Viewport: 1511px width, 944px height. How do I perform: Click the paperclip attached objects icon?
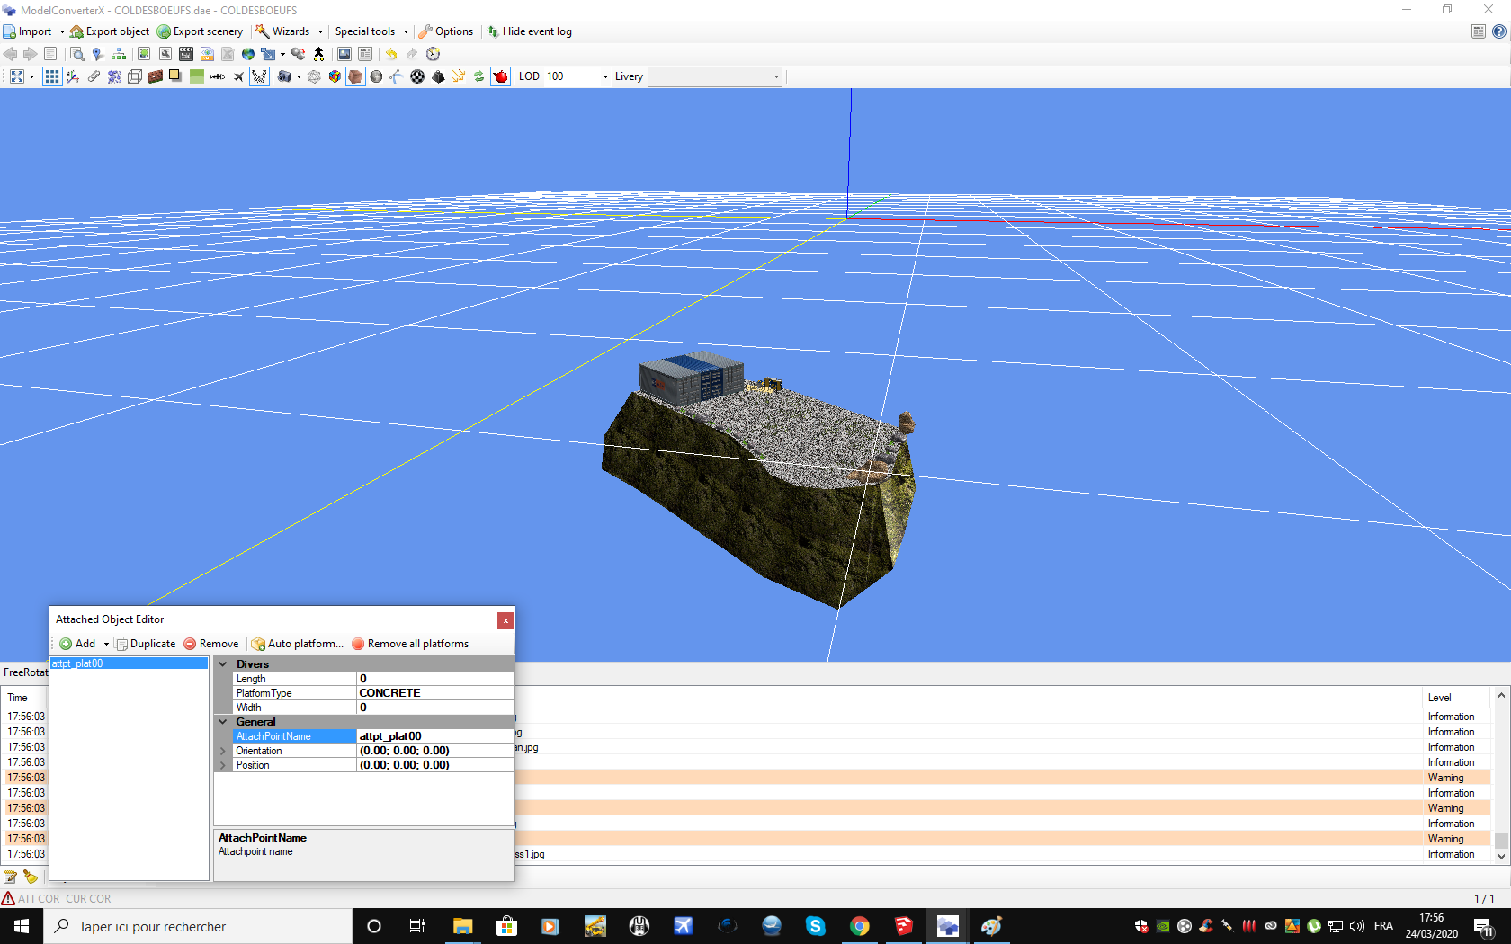94,76
